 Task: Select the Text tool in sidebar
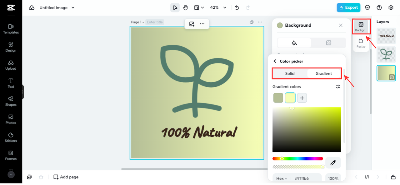pyautogui.click(x=11, y=83)
